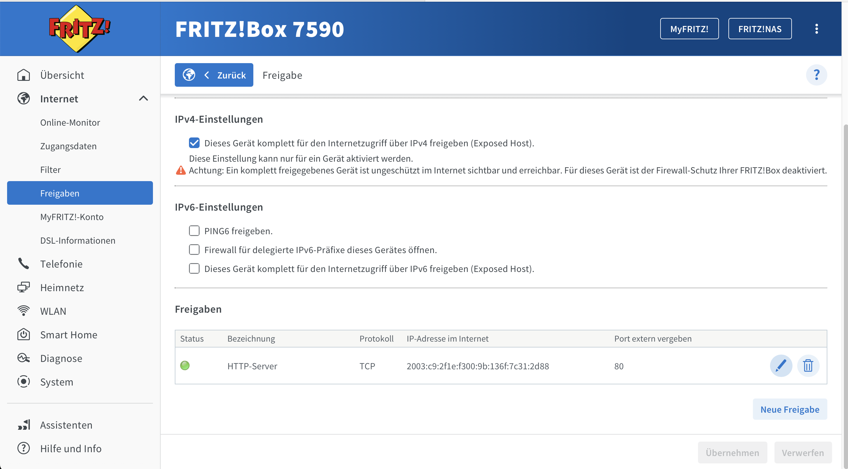Screen dimensions: 848x469
Task: Enable IPv6 Exposed Host checkbox
Action: (x=194, y=269)
